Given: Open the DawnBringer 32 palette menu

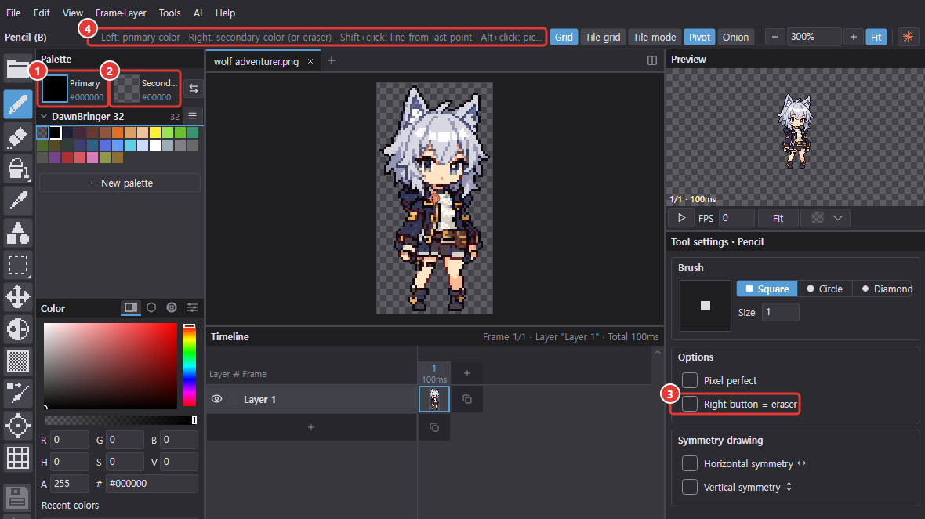Looking at the screenshot, I should tap(192, 116).
